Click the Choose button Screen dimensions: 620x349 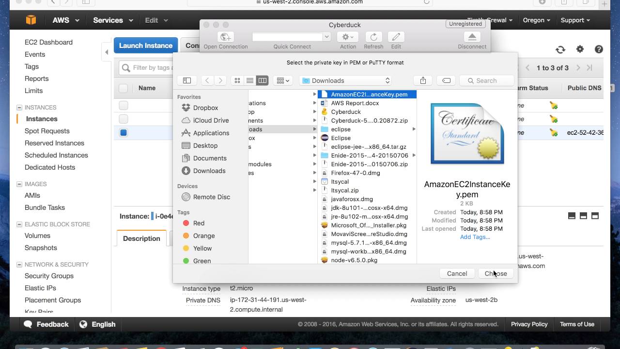click(x=496, y=273)
